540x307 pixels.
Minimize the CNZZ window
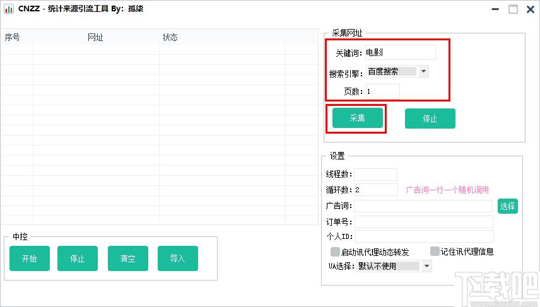coord(496,9)
